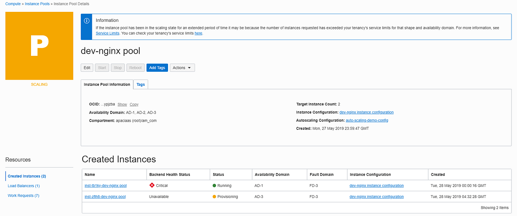Open Load Balancers (1) in Resources

point(24,186)
